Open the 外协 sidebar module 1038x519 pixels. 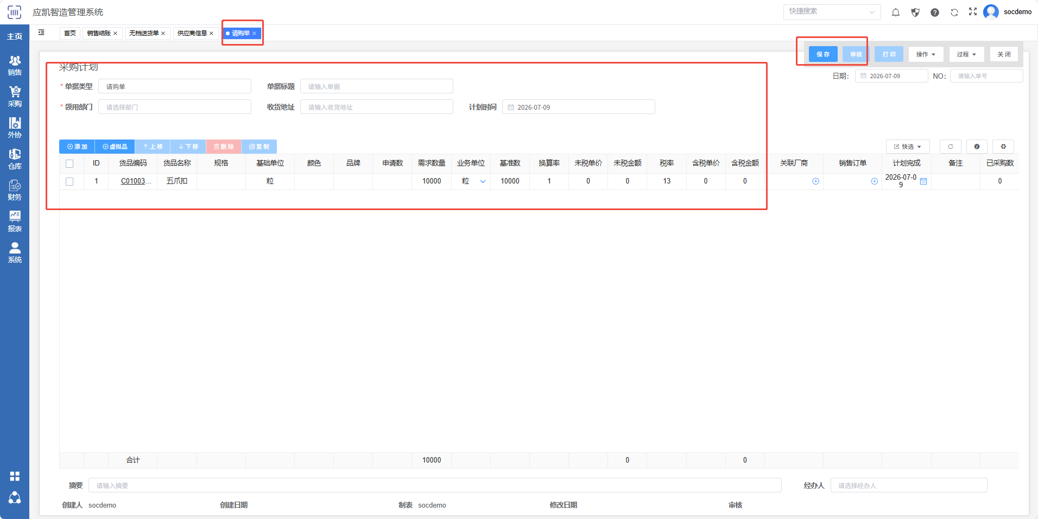pyautogui.click(x=15, y=128)
